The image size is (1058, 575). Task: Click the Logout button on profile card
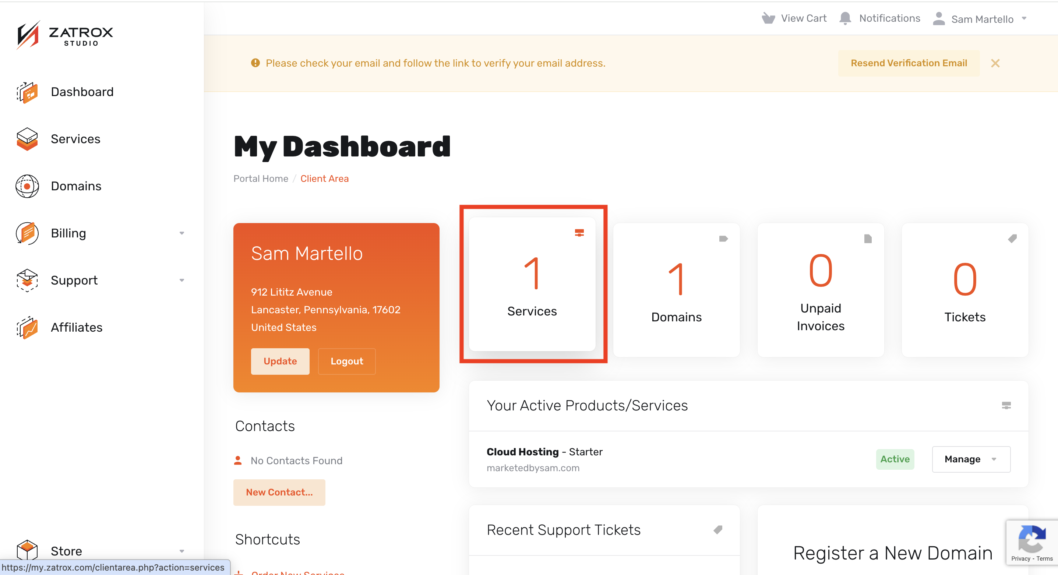point(347,361)
